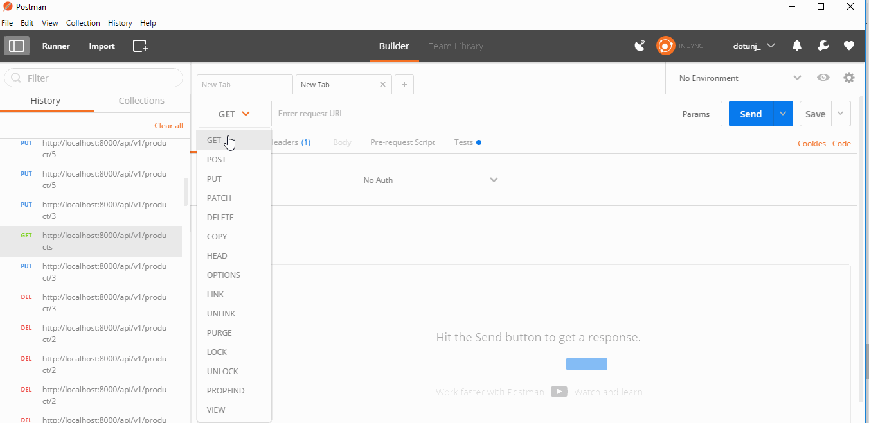Select LINK from the method list
This screenshot has width=869, height=423.
pos(234,294)
